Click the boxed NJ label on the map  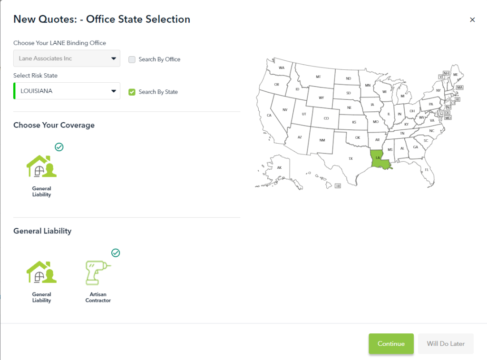(x=448, y=107)
